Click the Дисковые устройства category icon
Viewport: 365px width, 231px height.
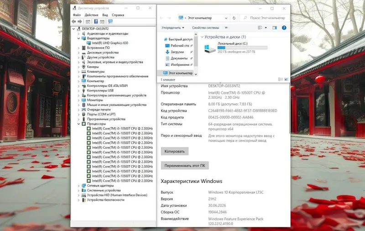(84, 53)
